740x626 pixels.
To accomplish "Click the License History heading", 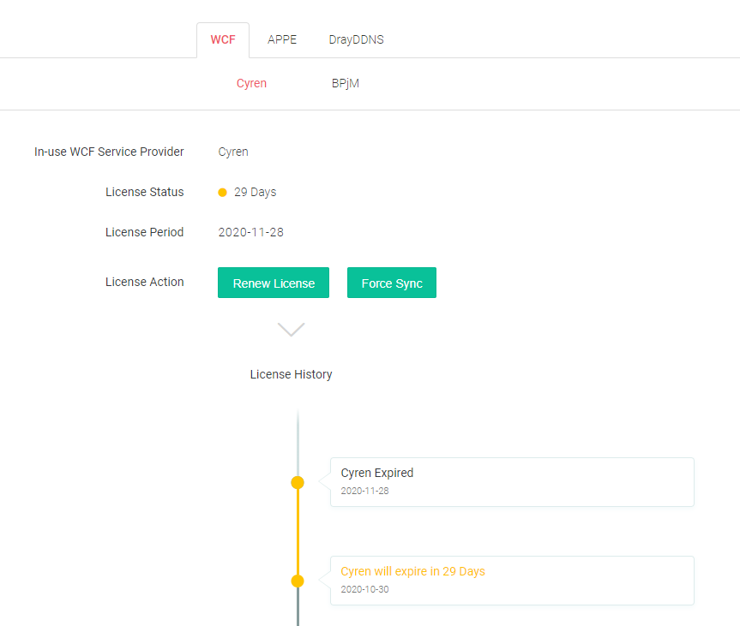I will pyautogui.click(x=292, y=374).
